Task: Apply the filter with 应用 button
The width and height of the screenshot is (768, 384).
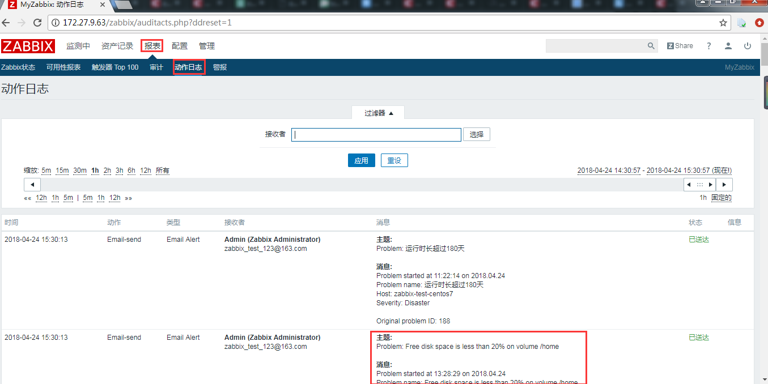Action: (x=361, y=160)
